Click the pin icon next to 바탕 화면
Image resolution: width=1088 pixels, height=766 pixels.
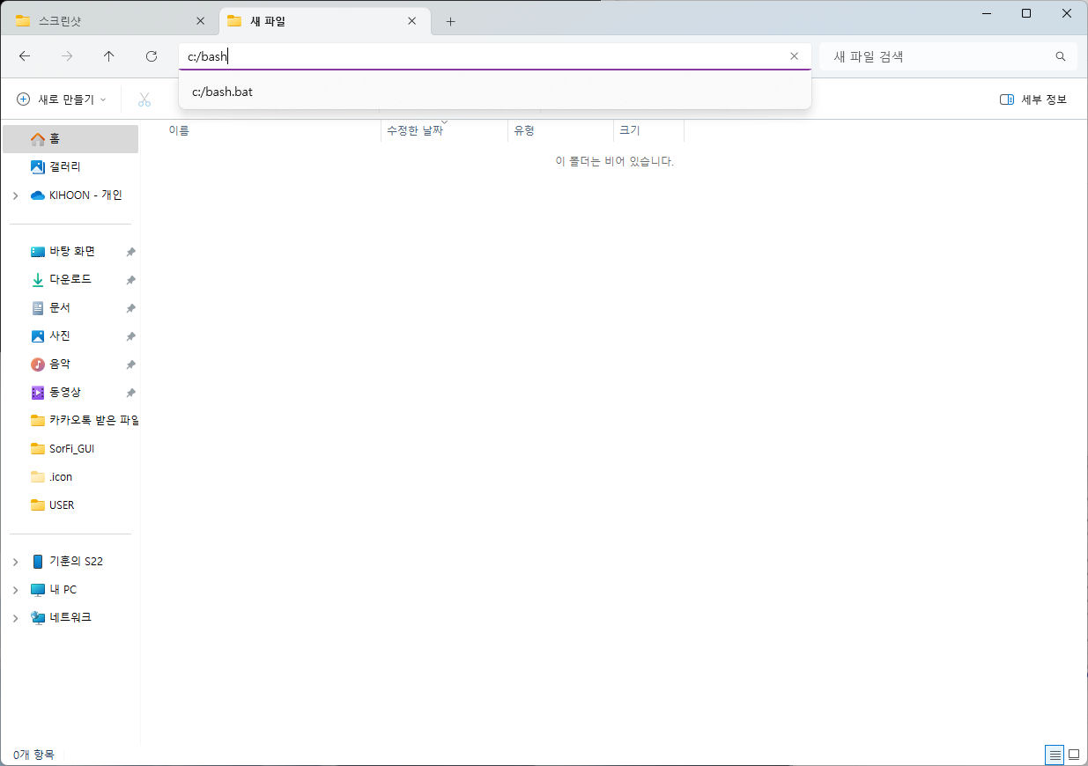(x=130, y=252)
